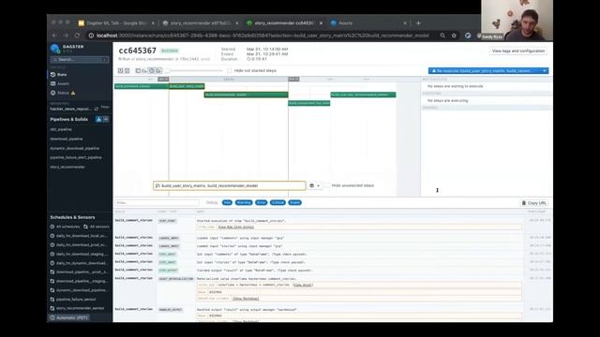The width and height of the screenshot is (600, 337).
Task: Open dropdown beside step selection field
Action: point(315,185)
